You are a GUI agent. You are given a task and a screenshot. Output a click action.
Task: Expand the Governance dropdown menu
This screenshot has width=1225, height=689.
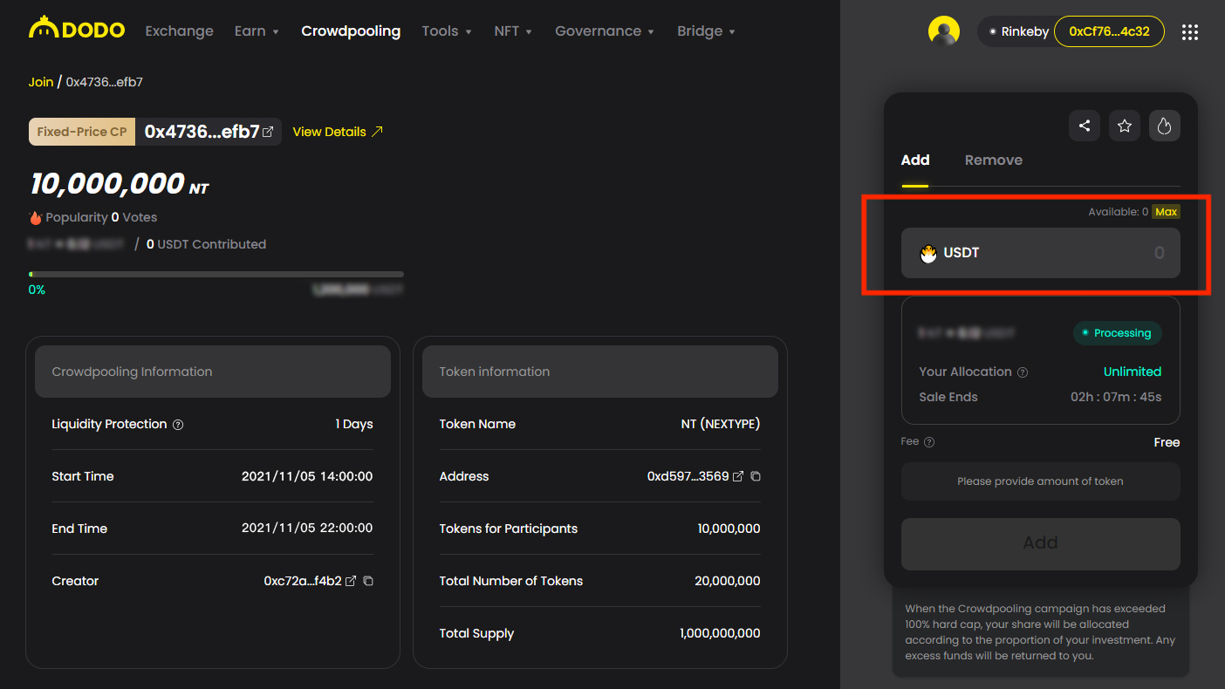click(605, 31)
